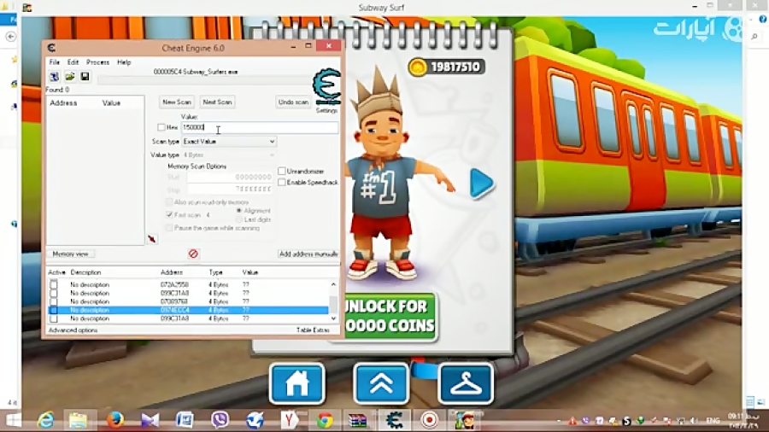Click the open process icon
The image size is (769, 432).
pyautogui.click(x=54, y=77)
